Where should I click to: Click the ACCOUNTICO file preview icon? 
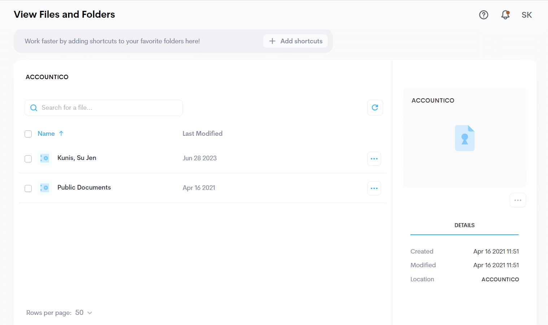pyautogui.click(x=465, y=138)
